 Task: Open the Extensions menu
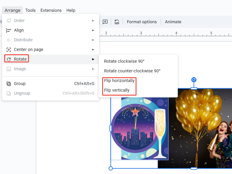click(x=51, y=10)
